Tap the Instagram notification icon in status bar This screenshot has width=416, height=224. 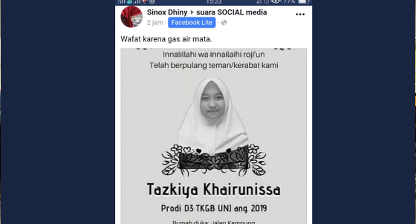152,2
